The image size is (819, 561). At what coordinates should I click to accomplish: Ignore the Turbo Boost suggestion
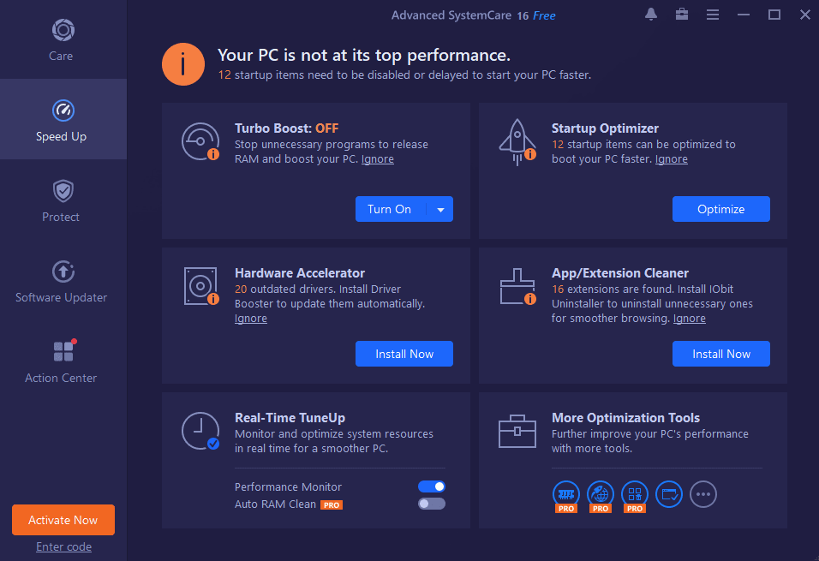[x=378, y=159]
